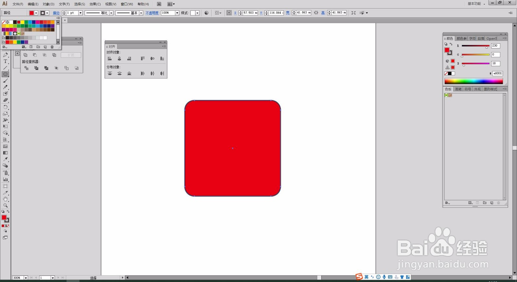Select the Mesh tool
This screenshot has width=517, height=282.
pyautogui.click(x=5, y=146)
